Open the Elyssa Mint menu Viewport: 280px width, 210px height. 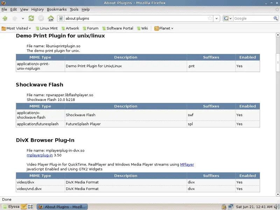click(11, 206)
